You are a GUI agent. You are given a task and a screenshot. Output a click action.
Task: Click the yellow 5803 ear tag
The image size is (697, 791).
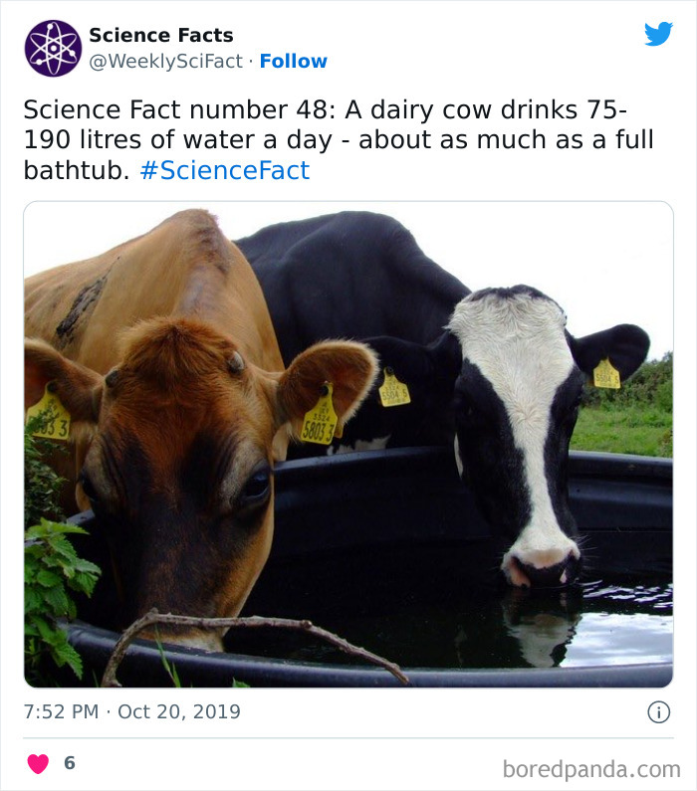(x=319, y=421)
